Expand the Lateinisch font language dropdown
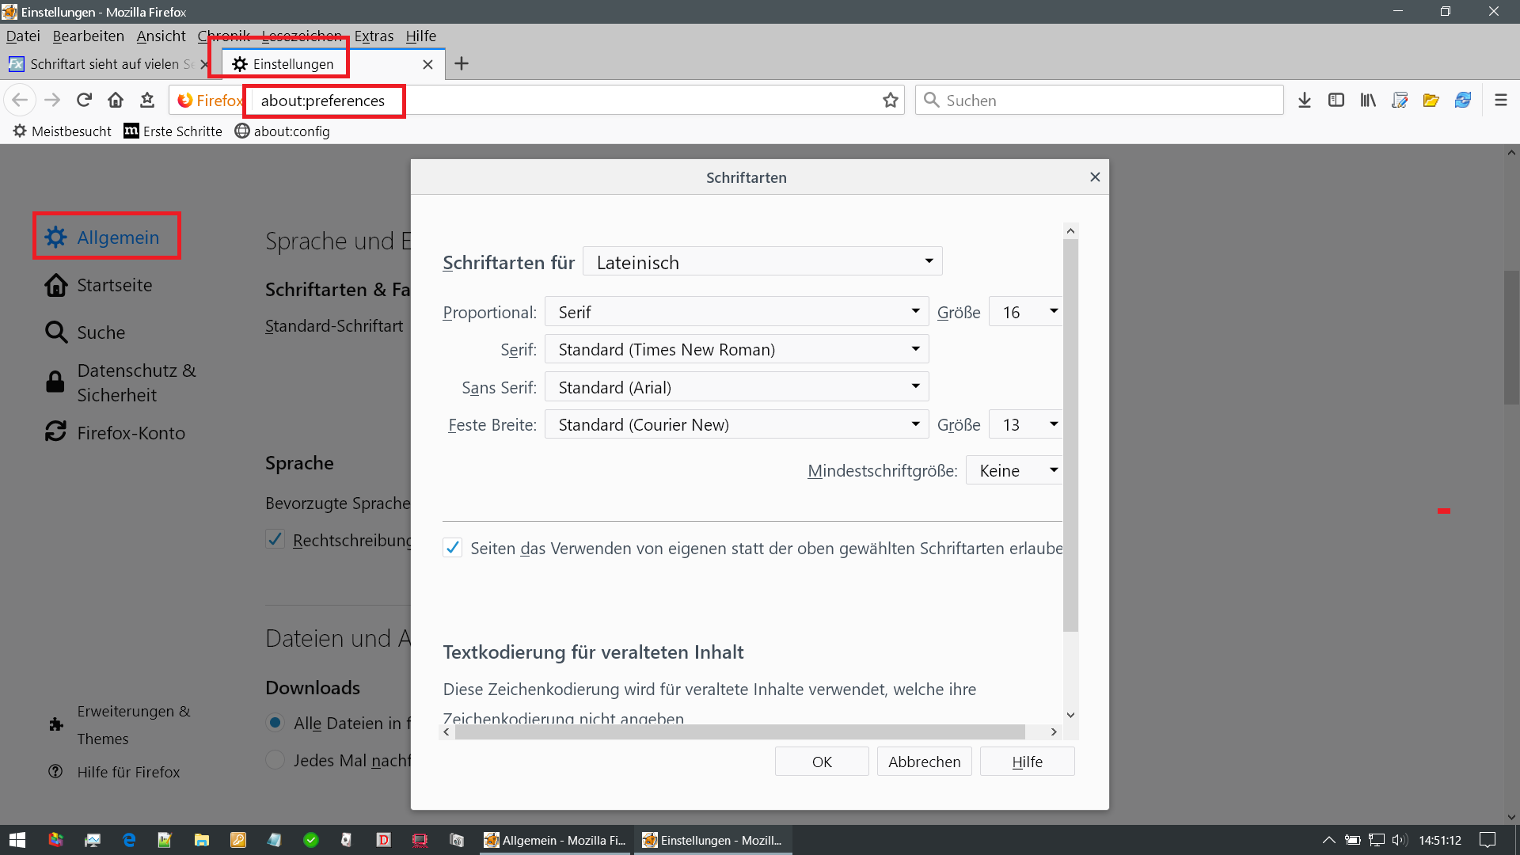Viewport: 1520px width, 855px height. (762, 262)
